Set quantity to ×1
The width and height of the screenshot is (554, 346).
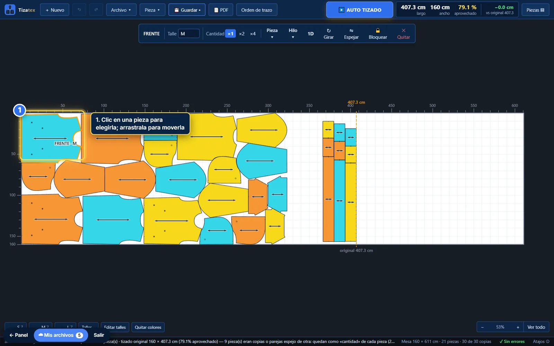tap(230, 34)
